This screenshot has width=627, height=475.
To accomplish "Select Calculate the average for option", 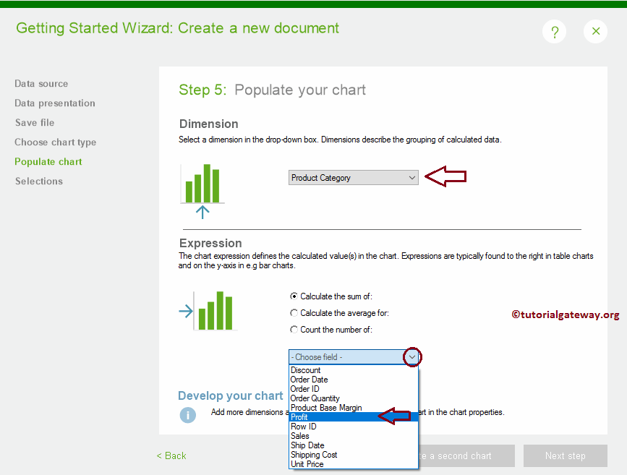I will [294, 312].
